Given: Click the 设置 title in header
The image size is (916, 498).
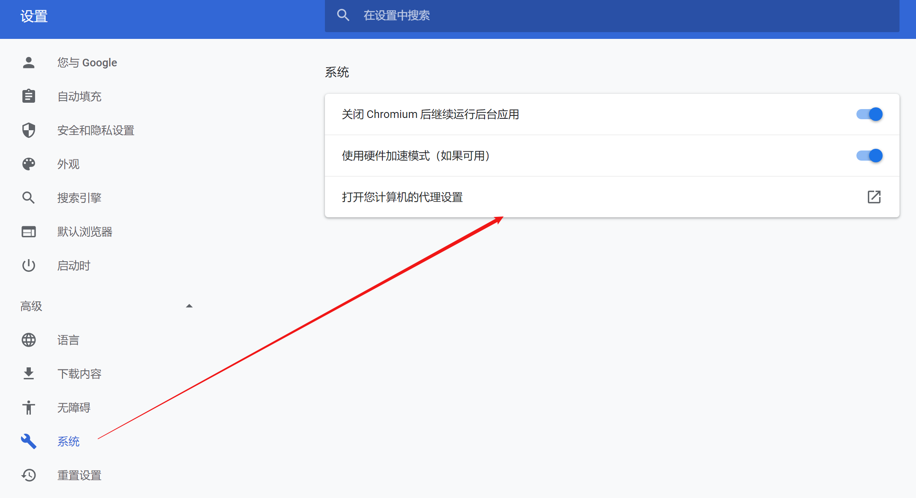Looking at the screenshot, I should (x=34, y=16).
